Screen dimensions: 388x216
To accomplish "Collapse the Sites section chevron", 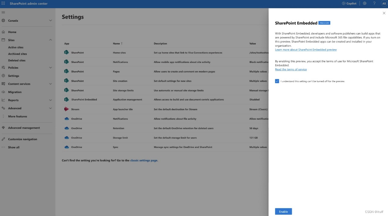I will [51, 40].
